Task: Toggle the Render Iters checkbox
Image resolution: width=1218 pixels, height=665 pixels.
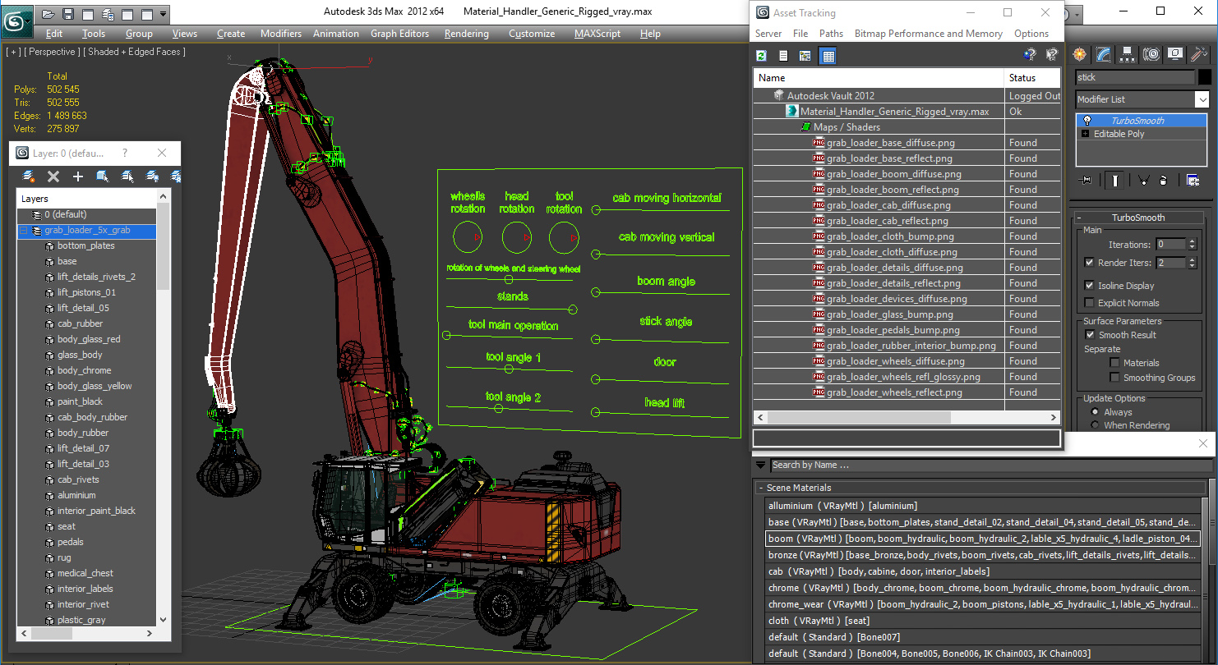Action: [1090, 263]
